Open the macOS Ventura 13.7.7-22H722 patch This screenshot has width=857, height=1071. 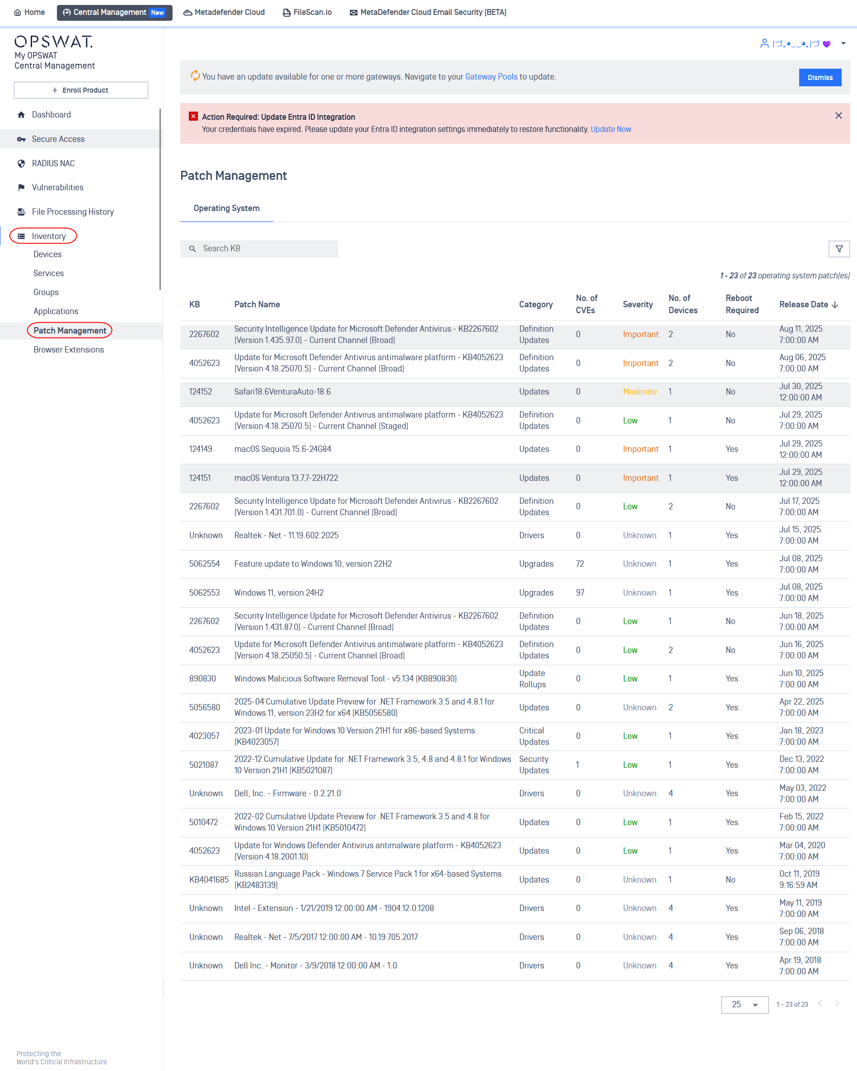(515, 478)
